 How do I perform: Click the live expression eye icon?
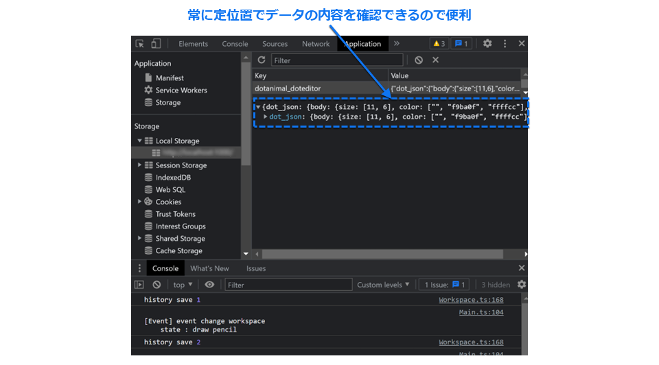coord(209,285)
